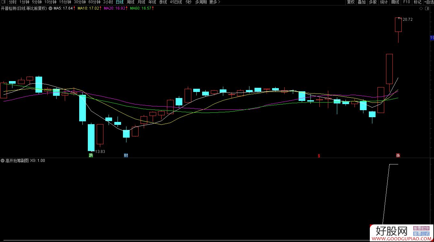
Task: Switch to the 10分钟 period
Action: [x=50, y=2]
